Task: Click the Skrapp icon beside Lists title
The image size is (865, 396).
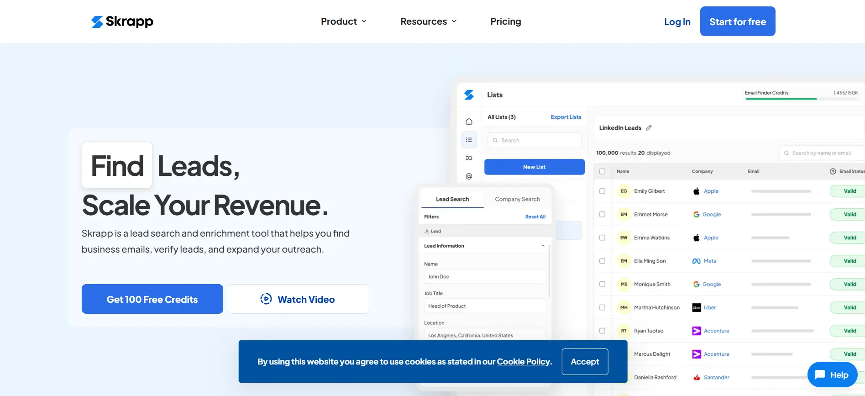Action: [469, 95]
